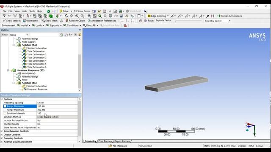
Task: Click the Outline refresh search icon
Action: 61,35
